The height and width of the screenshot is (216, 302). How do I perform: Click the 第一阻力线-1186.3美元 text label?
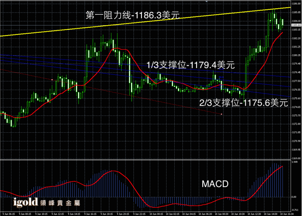pos(133,15)
